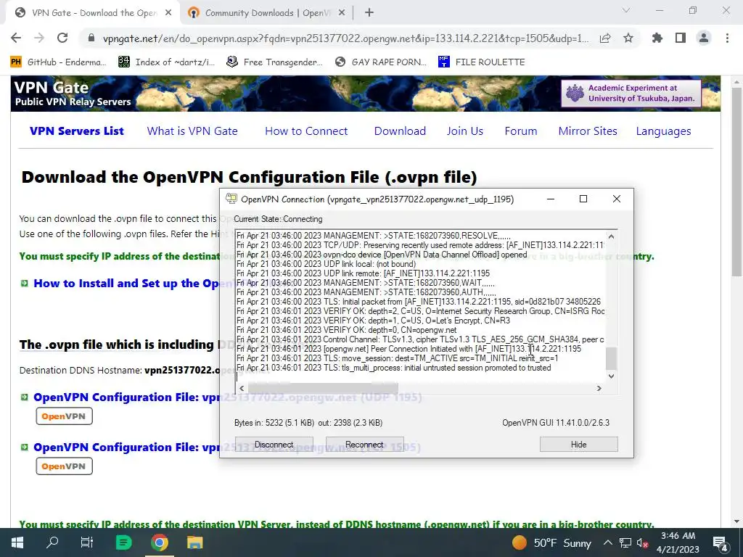Click log horizontal scroll right arrow
Viewport: 743px width, 557px height.
click(599, 389)
